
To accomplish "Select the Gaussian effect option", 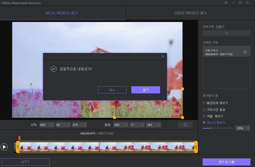I will point(214,110).
